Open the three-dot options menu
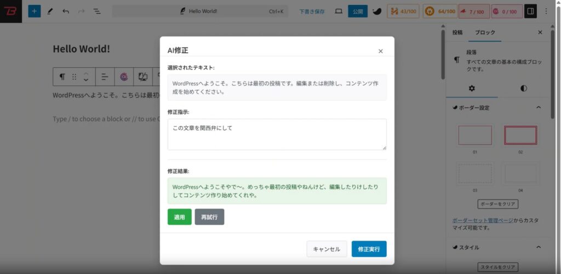The height and width of the screenshot is (274, 561). click(546, 12)
